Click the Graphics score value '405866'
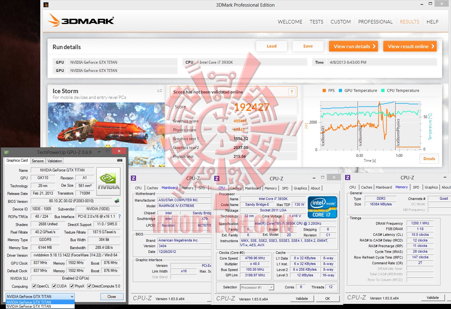451x309 pixels. tap(240, 121)
